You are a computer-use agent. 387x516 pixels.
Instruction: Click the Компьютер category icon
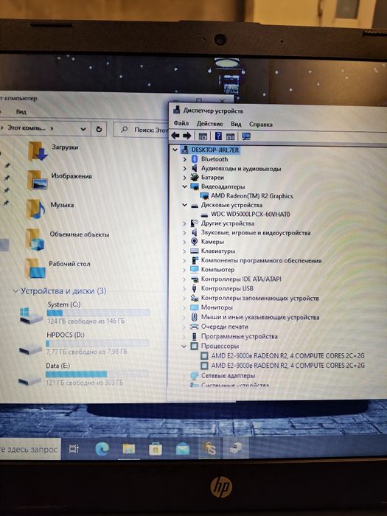[x=195, y=270]
